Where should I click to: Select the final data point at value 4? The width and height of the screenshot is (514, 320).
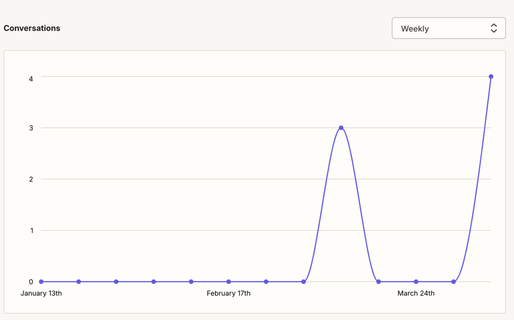[x=491, y=76]
